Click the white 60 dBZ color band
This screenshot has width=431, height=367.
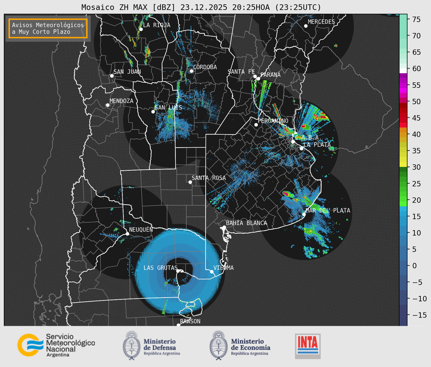[x=403, y=71]
